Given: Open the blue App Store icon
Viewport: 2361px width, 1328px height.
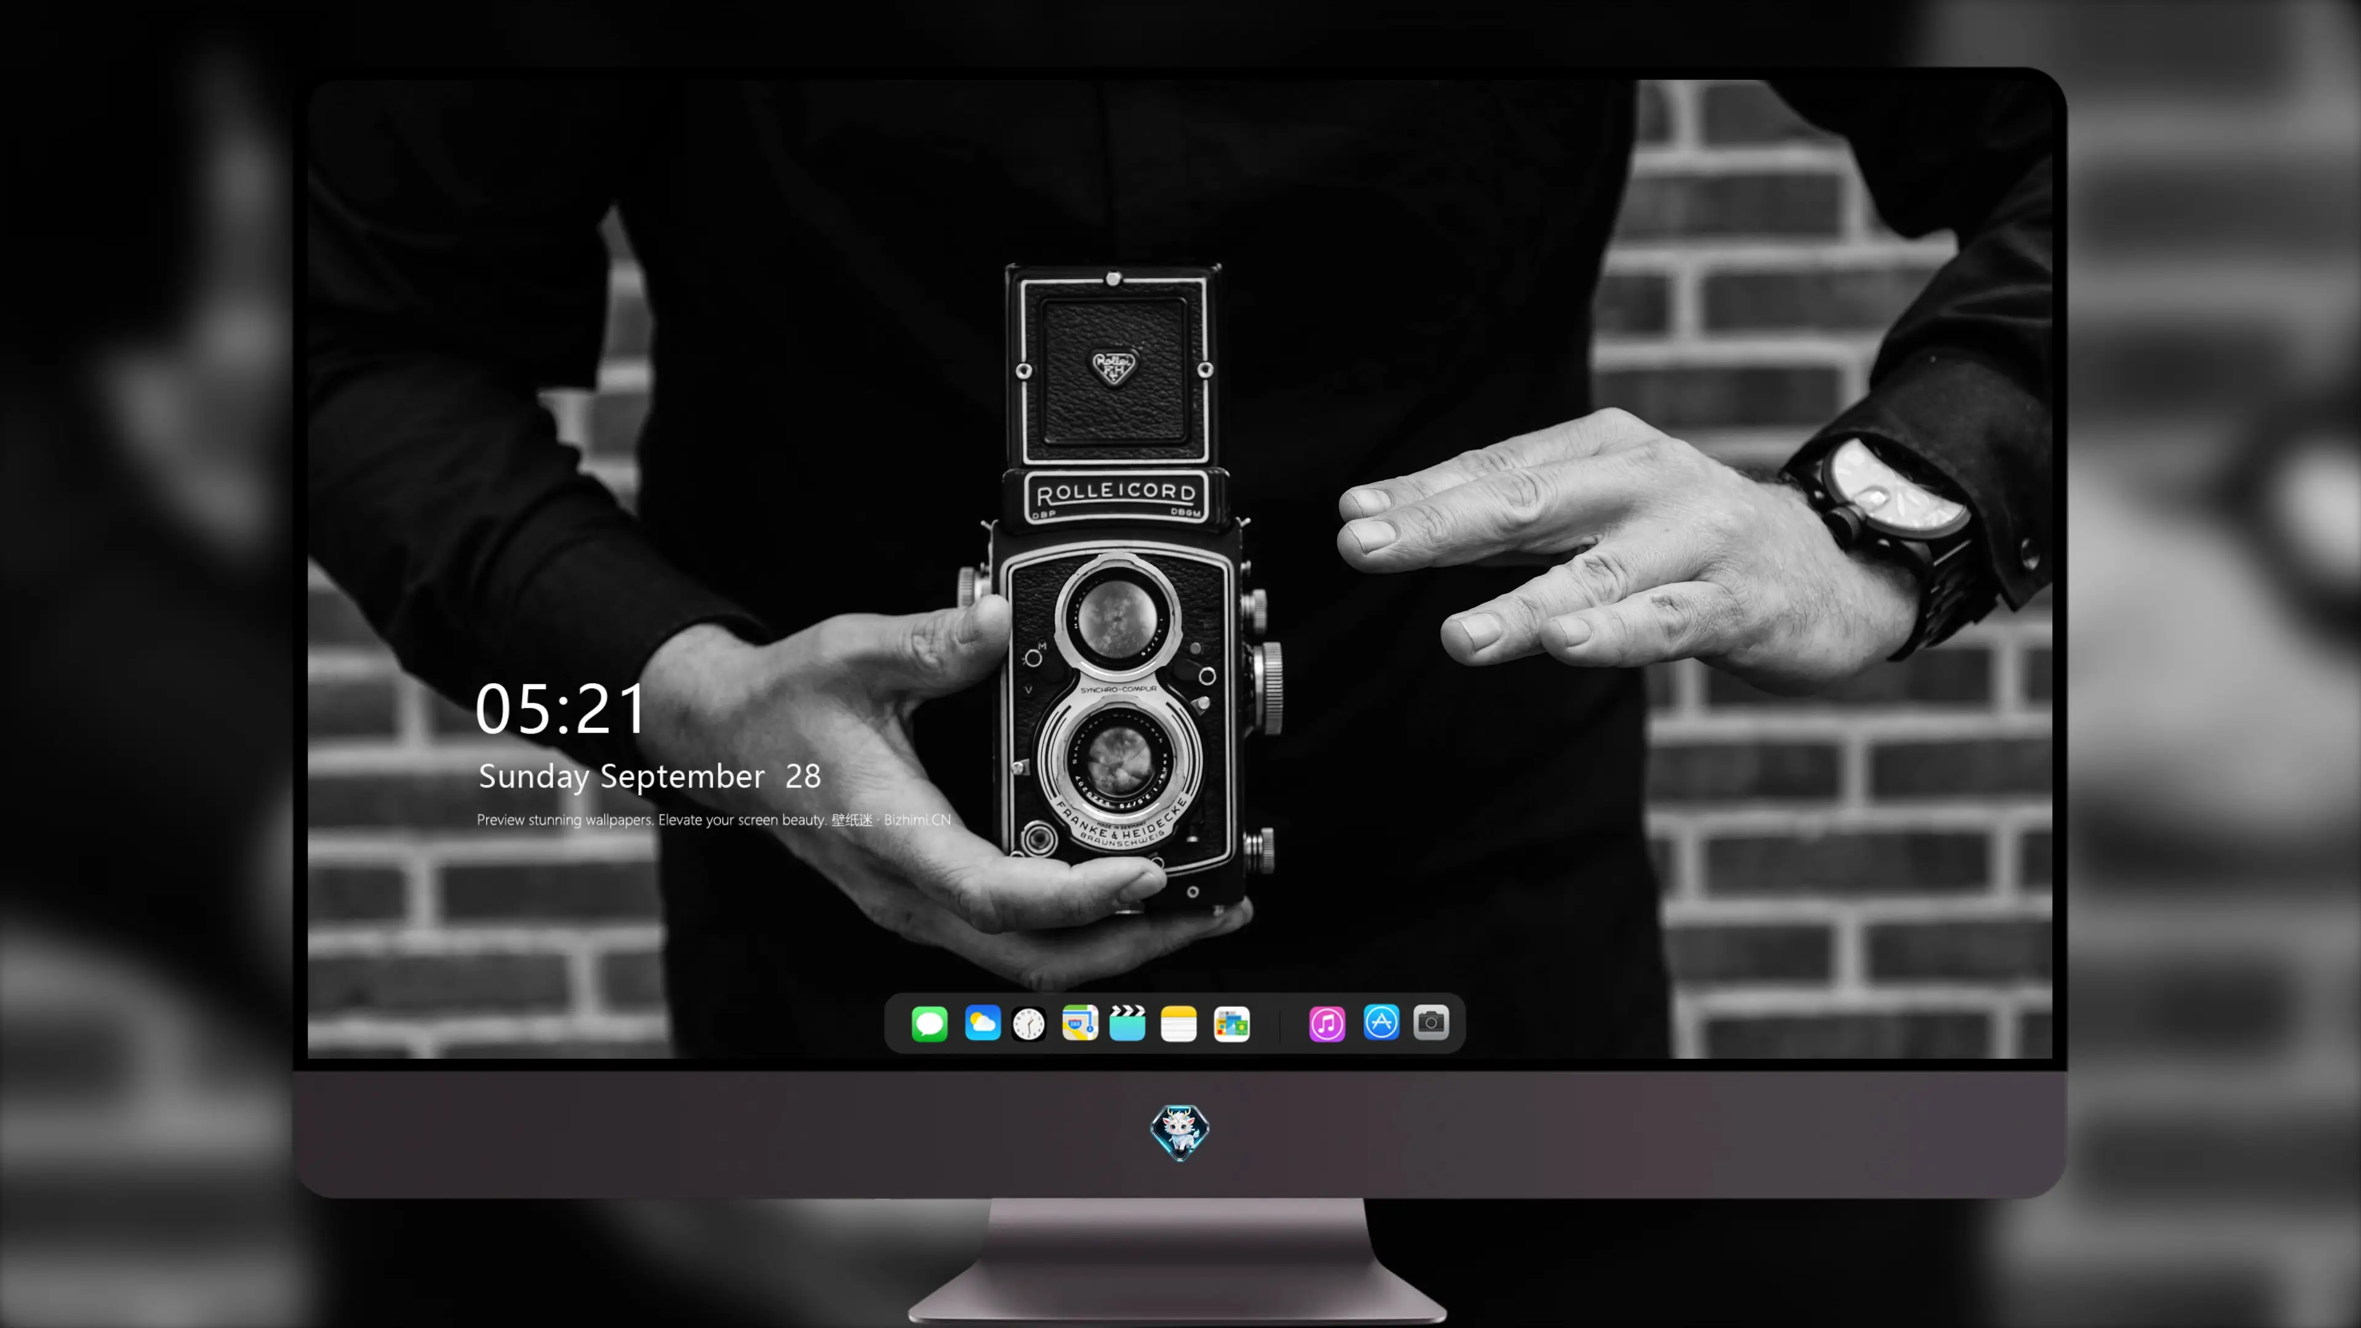Looking at the screenshot, I should pos(1381,1023).
